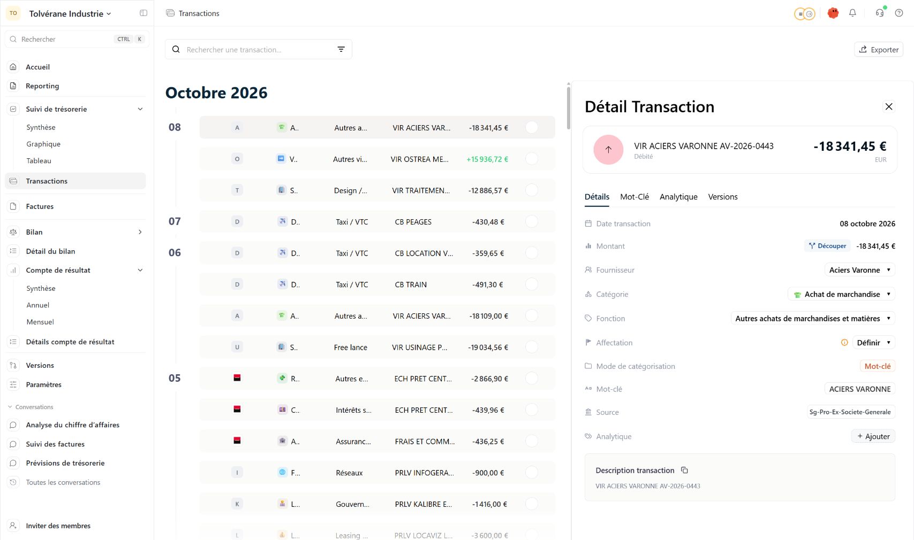The height and width of the screenshot is (540, 914).
Task: Close the Détail Transaction panel
Action: [x=889, y=106]
